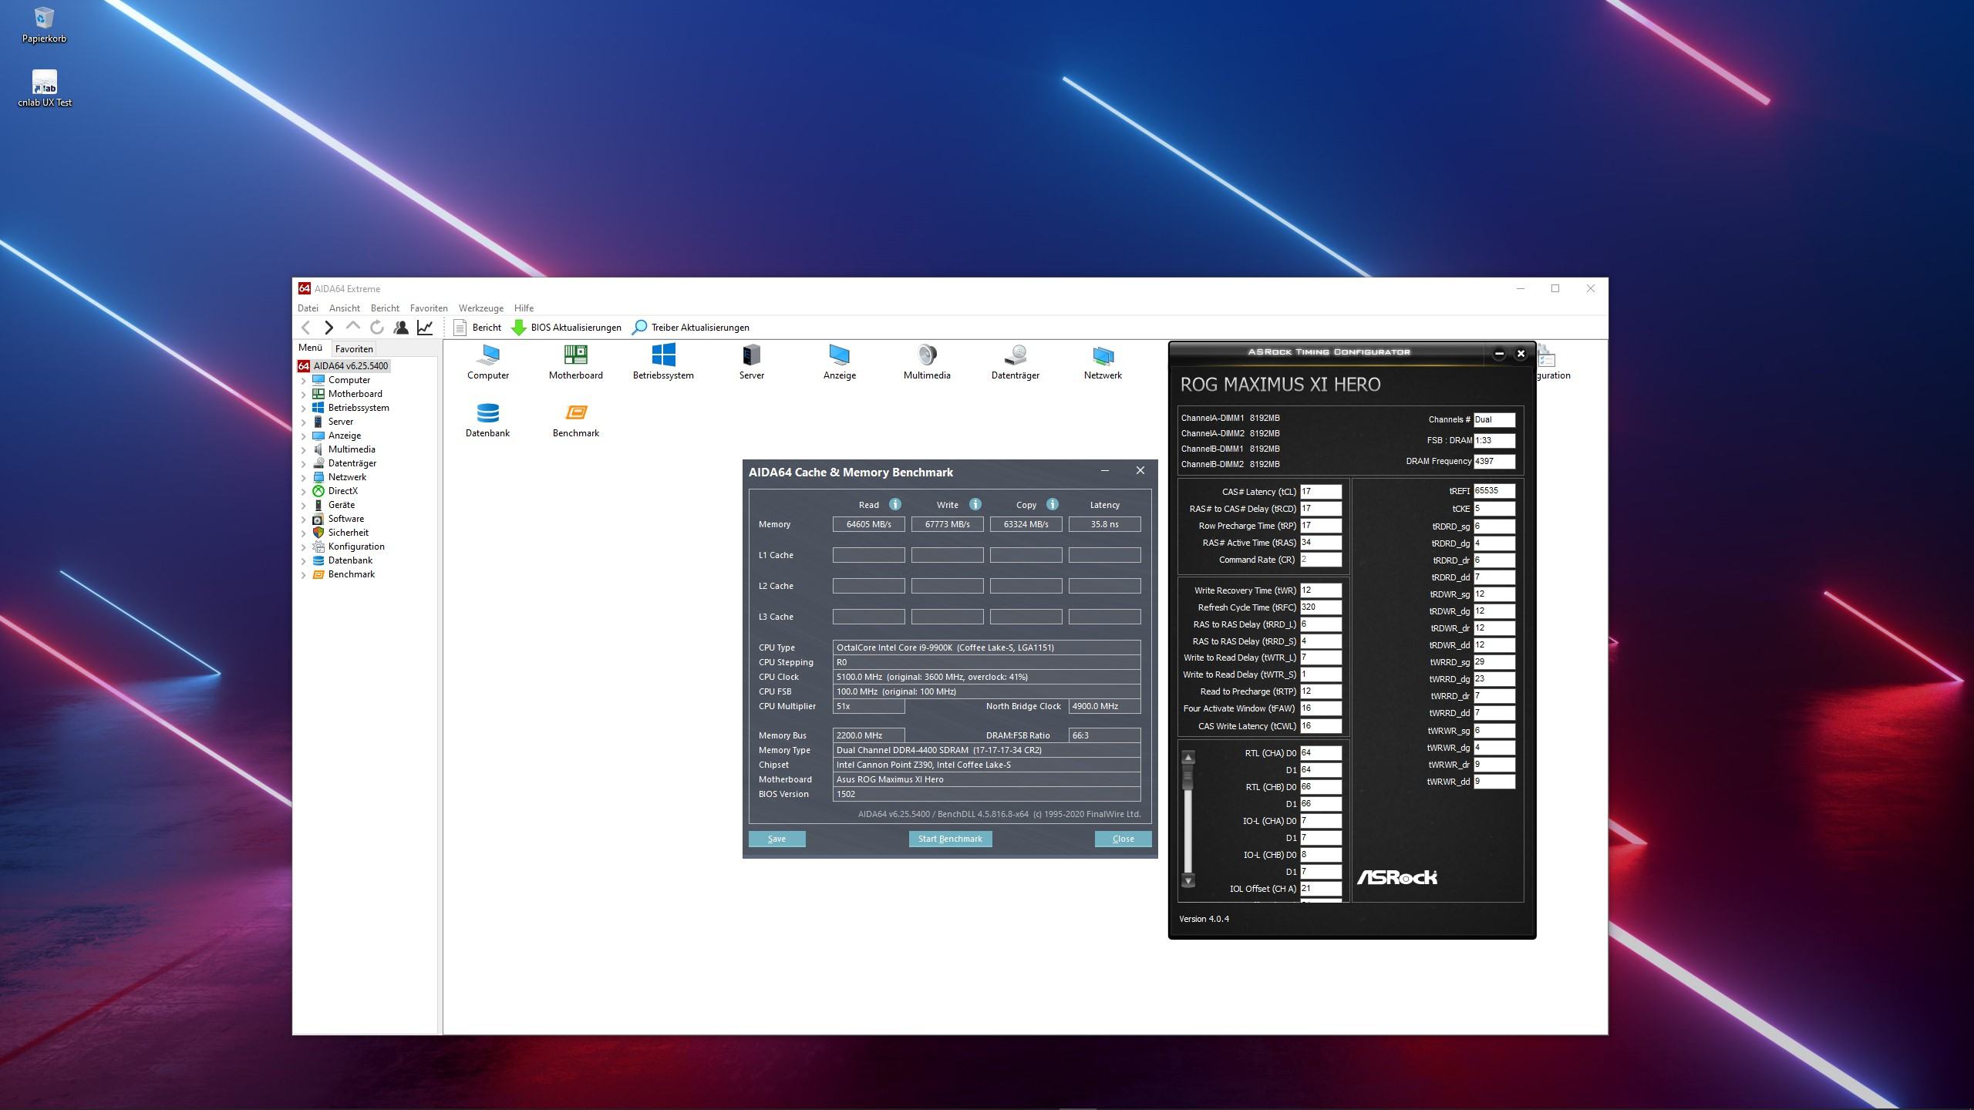This screenshot has height=1110, width=1974.
Task: Click the refresh icon in AIDA64 toolbar
Action: 377,328
